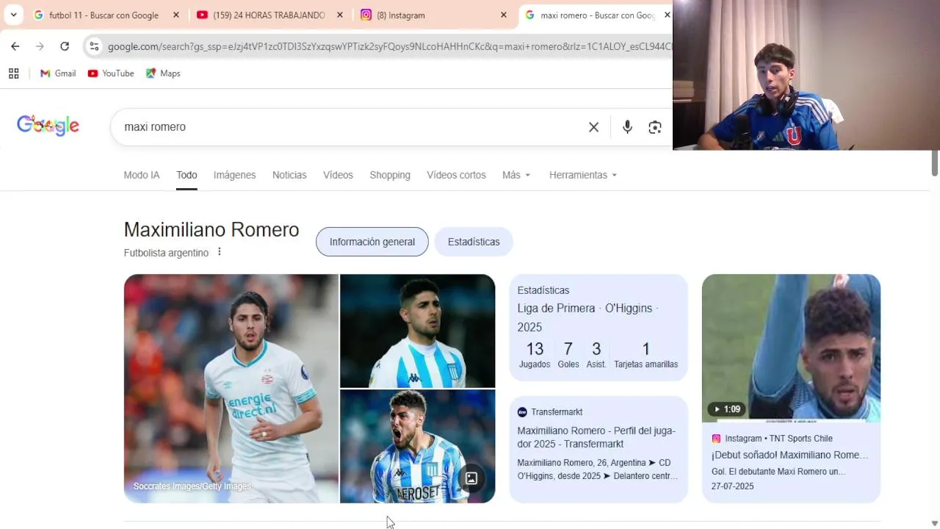The image size is (940, 529).
Task: Select the Todo search tab
Action: tap(187, 175)
